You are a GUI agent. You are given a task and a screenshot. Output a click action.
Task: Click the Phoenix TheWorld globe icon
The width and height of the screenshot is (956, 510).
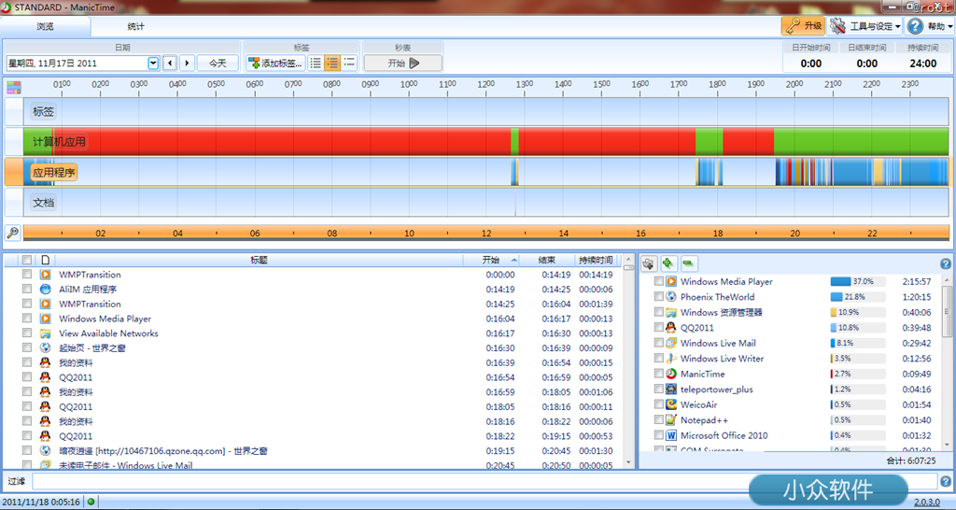coord(671,296)
